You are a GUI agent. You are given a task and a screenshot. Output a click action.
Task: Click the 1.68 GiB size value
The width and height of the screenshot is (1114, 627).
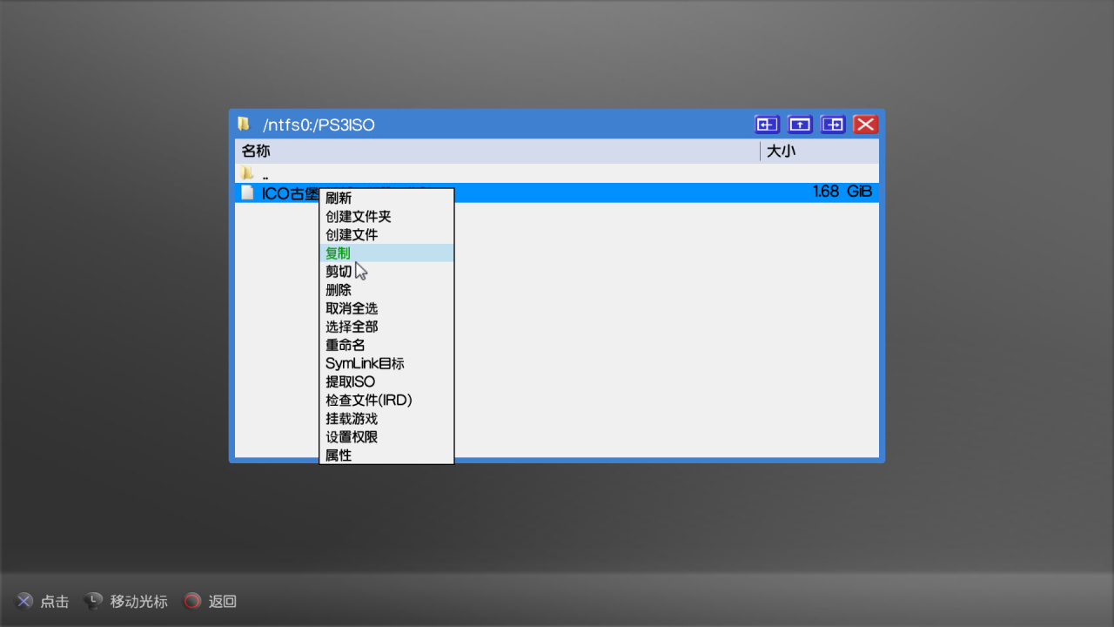coord(842,192)
